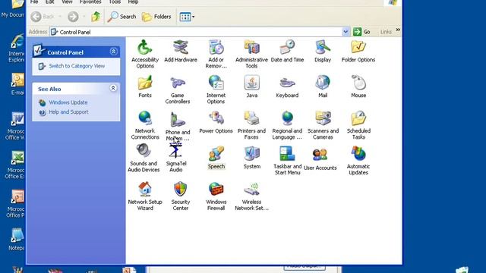The image size is (486, 273).
Task: Open Regional and Language options icon
Action: pyautogui.click(x=287, y=118)
